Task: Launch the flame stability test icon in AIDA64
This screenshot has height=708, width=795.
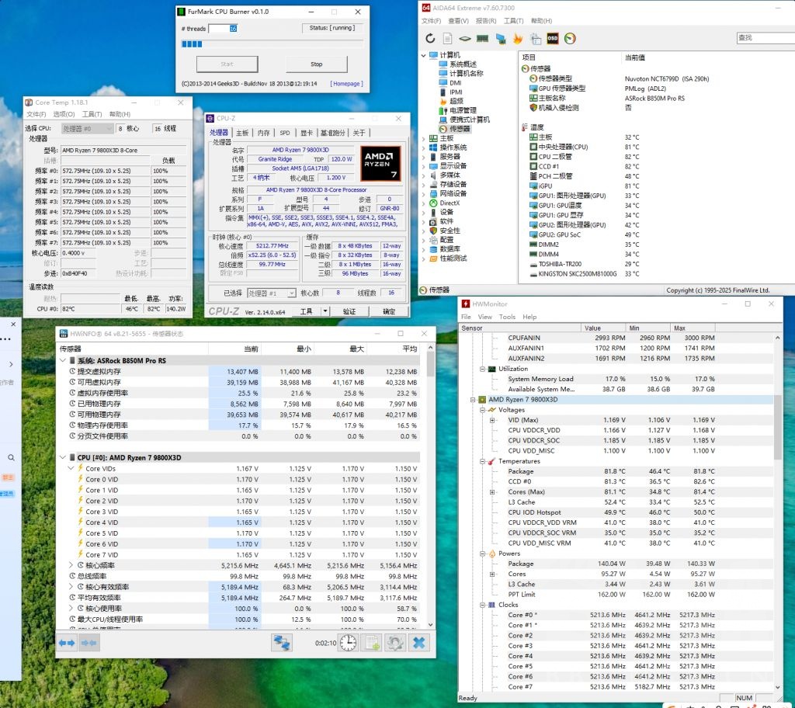Action: 519,38
